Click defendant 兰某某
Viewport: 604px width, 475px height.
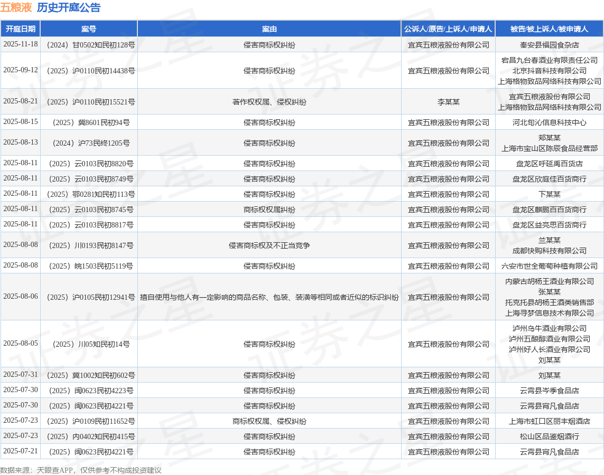[549, 240]
